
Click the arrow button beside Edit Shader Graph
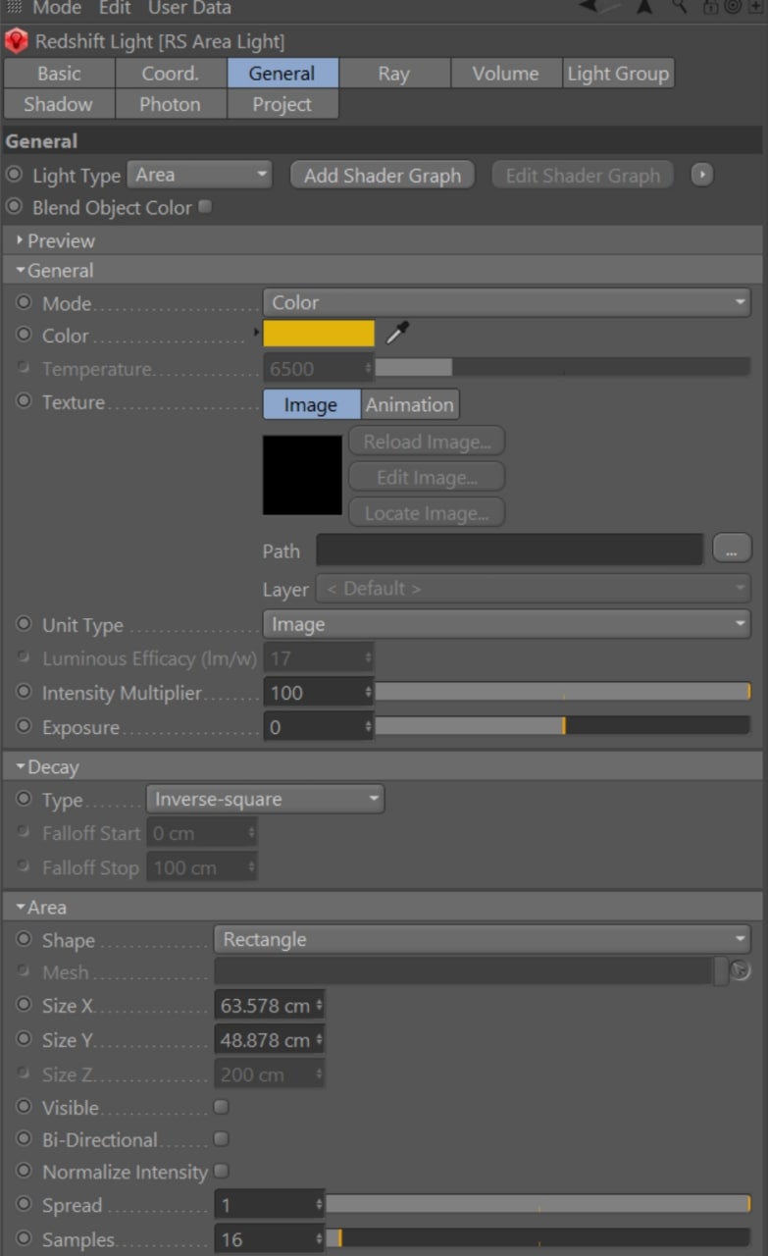pyautogui.click(x=701, y=176)
